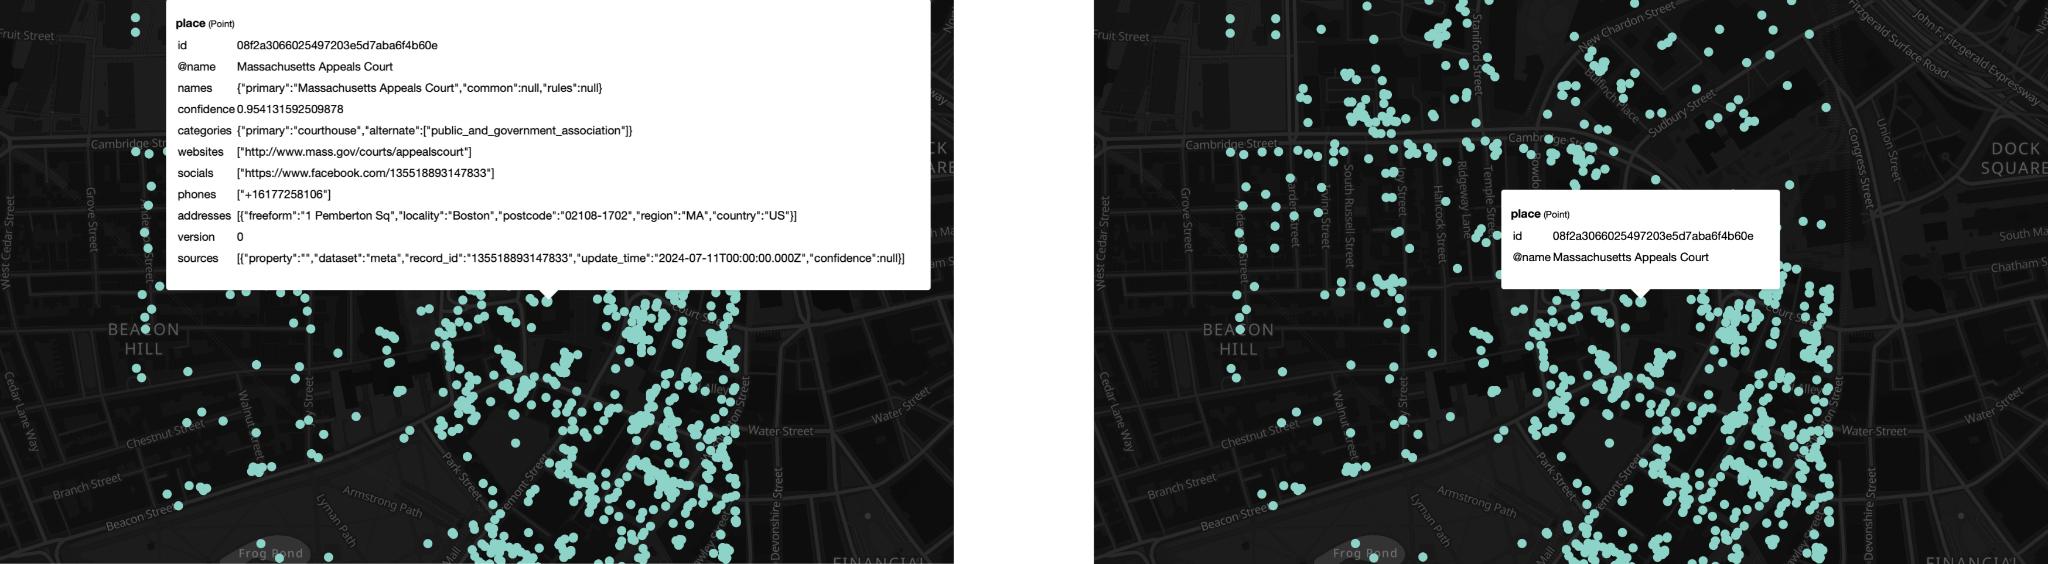Click Water Street on the detailed-popup map
The height and width of the screenshot is (564, 2048).
(x=781, y=431)
